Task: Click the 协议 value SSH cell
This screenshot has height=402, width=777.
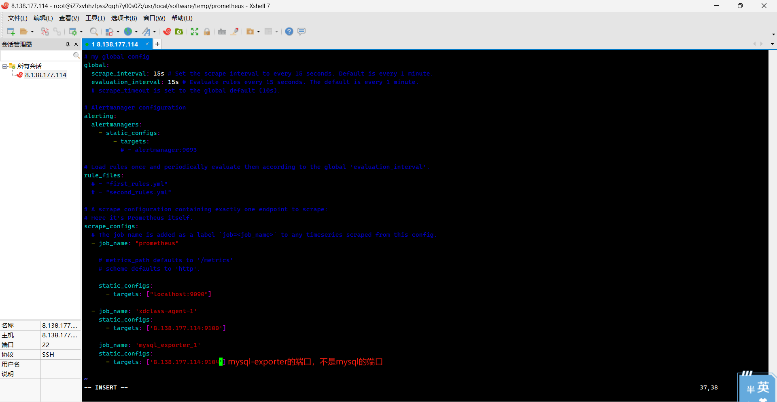Action: pyautogui.click(x=61, y=355)
